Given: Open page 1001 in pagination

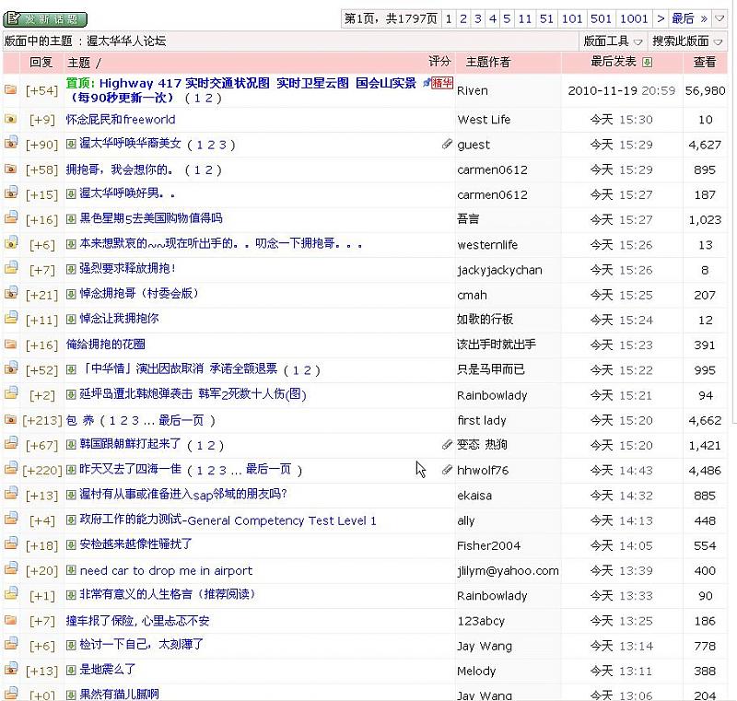Looking at the screenshot, I should [634, 18].
